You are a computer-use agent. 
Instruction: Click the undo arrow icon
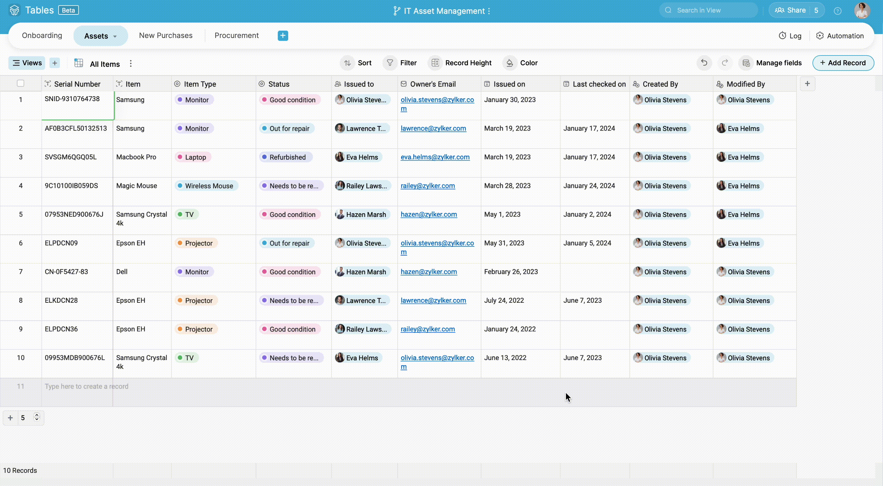point(704,63)
